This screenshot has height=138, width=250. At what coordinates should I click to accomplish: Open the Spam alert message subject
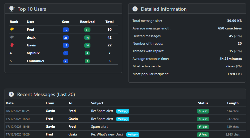pos(99,127)
